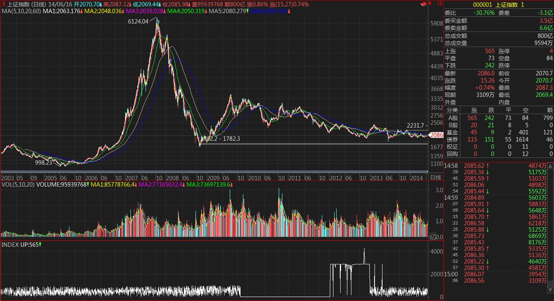Click the 14:59 tick time
554x301 pixels.
[x=451, y=198]
